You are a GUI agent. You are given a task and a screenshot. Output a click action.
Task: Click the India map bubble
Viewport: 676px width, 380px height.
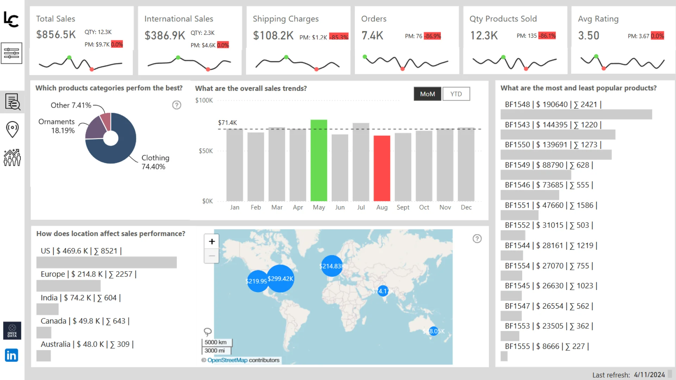(x=382, y=291)
